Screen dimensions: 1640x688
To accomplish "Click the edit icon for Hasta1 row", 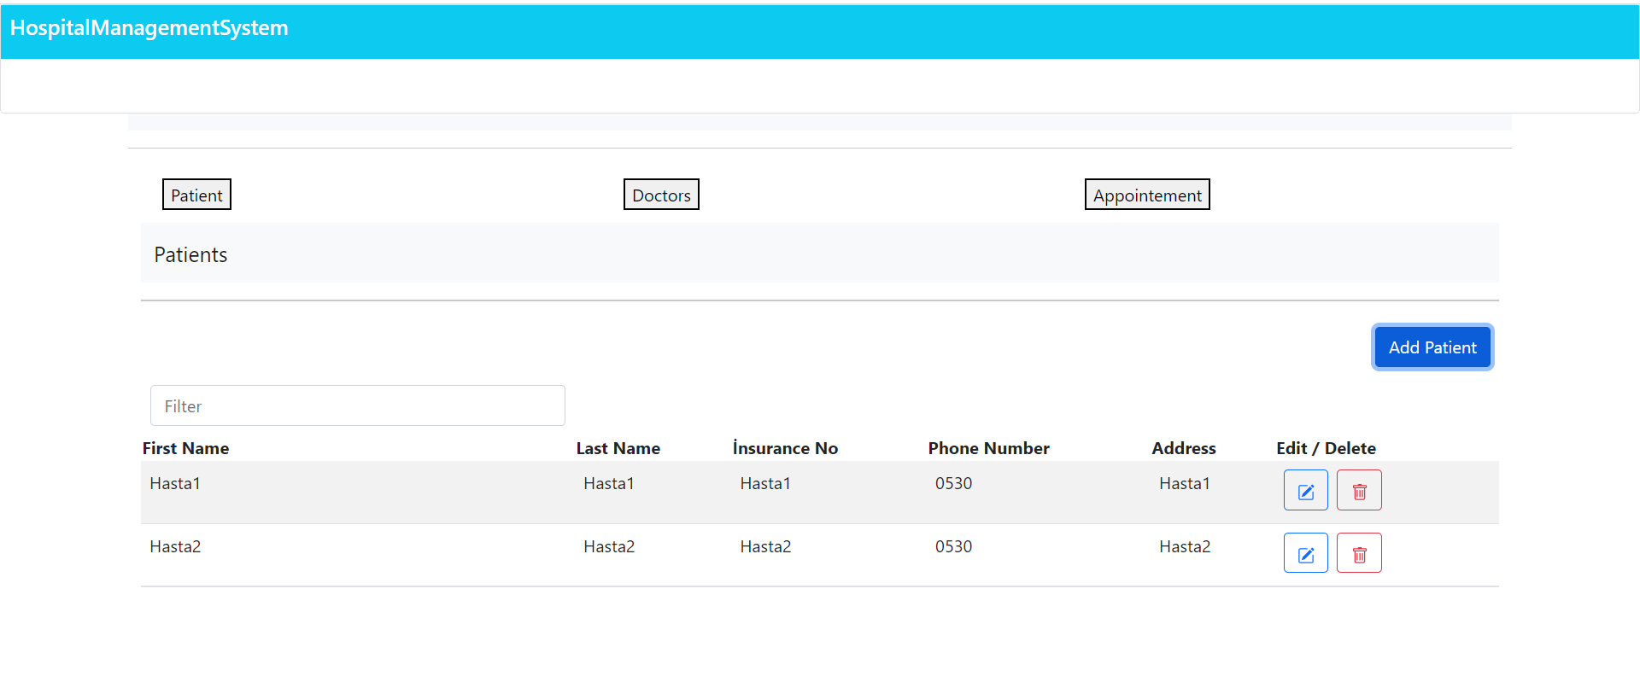I will point(1305,490).
